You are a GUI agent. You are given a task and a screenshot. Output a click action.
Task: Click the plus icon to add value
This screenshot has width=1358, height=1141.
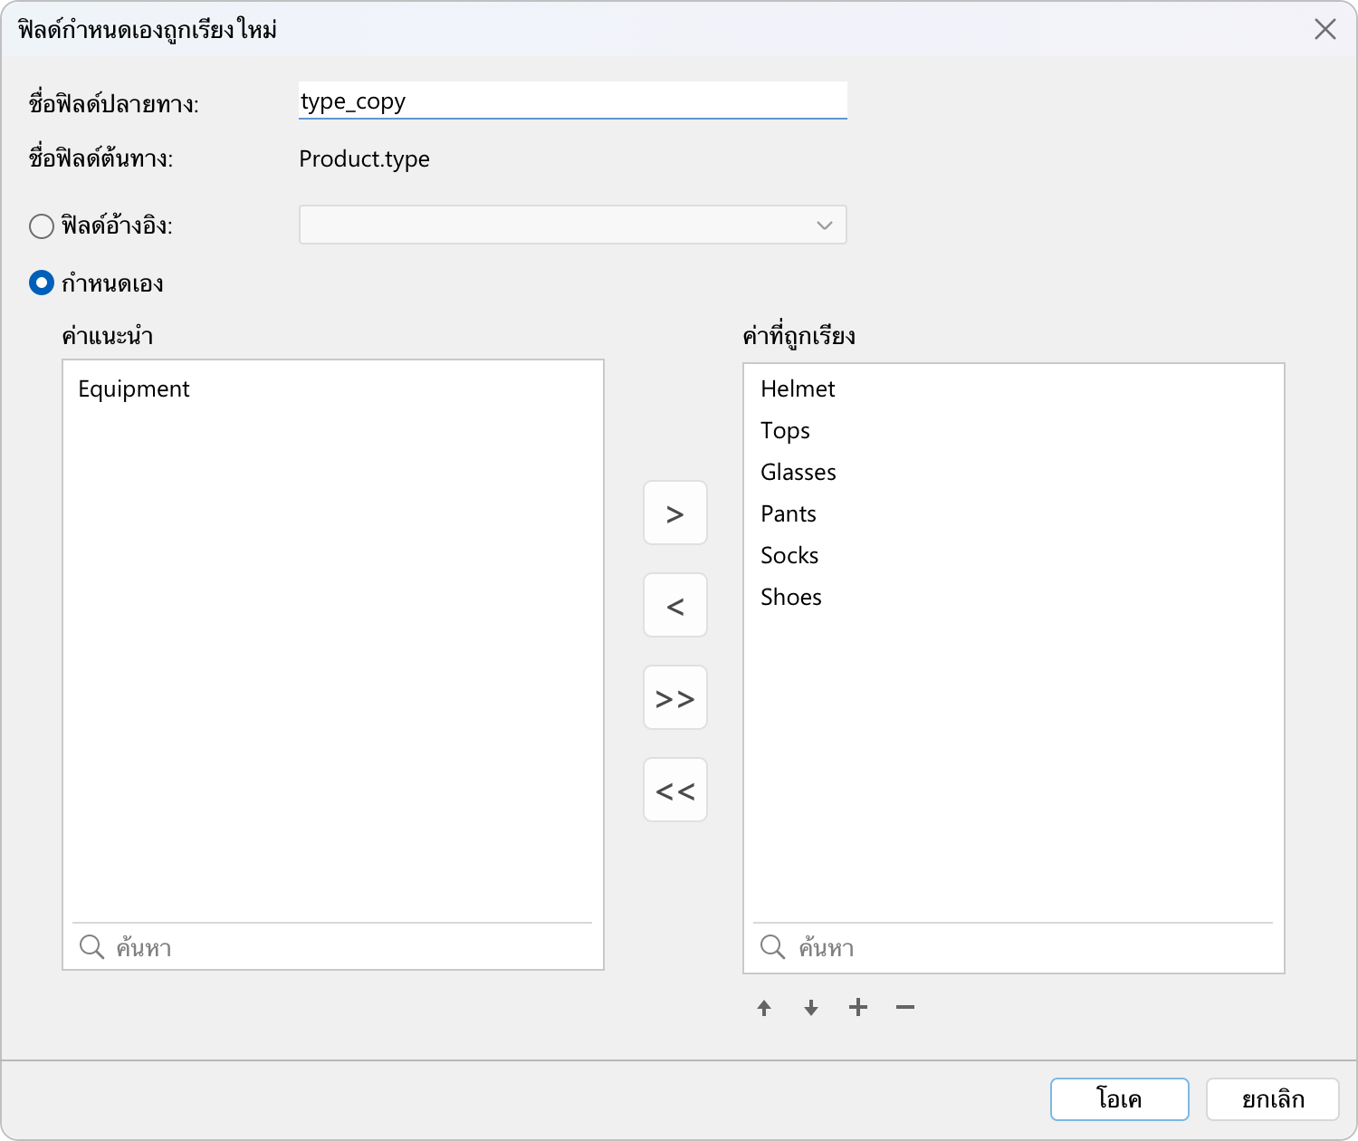[x=858, y=1008]
